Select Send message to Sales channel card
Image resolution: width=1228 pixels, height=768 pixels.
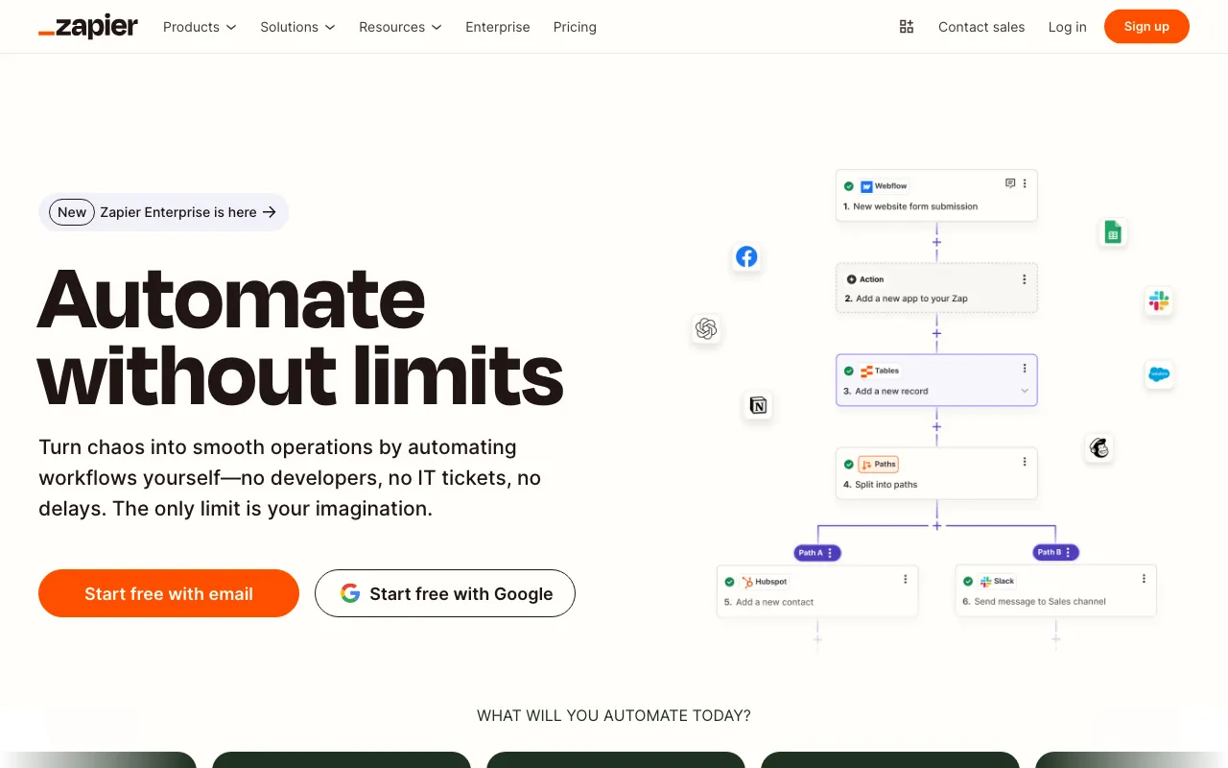[1056, 590]
